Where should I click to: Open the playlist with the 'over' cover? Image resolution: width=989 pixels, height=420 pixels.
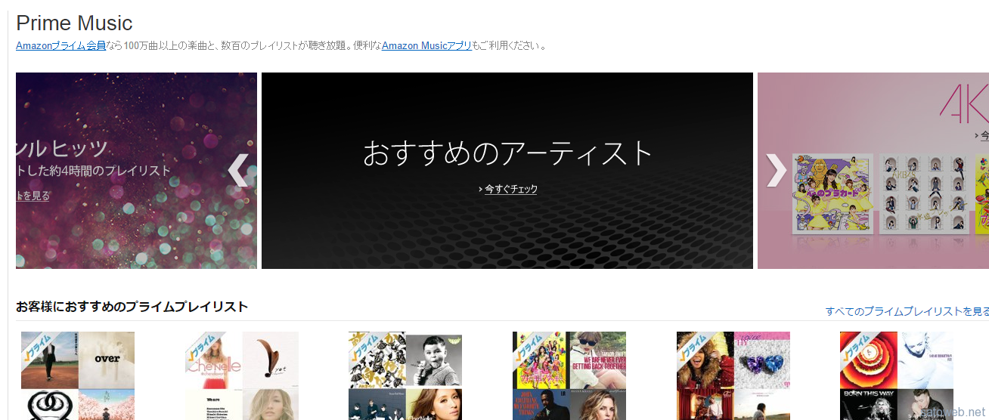point(78,375)
